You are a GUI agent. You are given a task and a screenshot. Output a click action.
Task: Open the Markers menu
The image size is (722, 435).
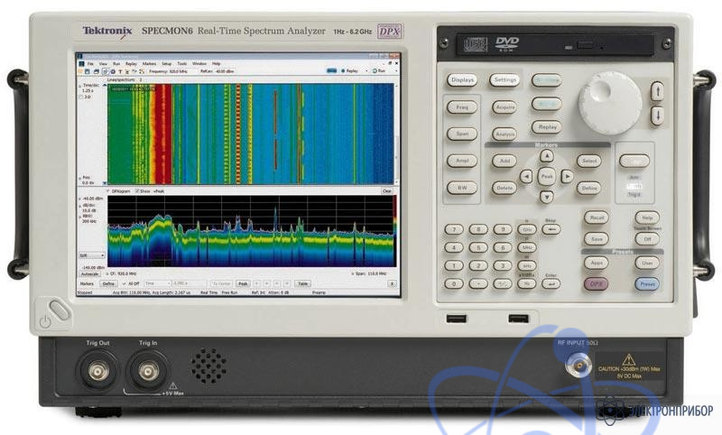[x=148, y=64]
